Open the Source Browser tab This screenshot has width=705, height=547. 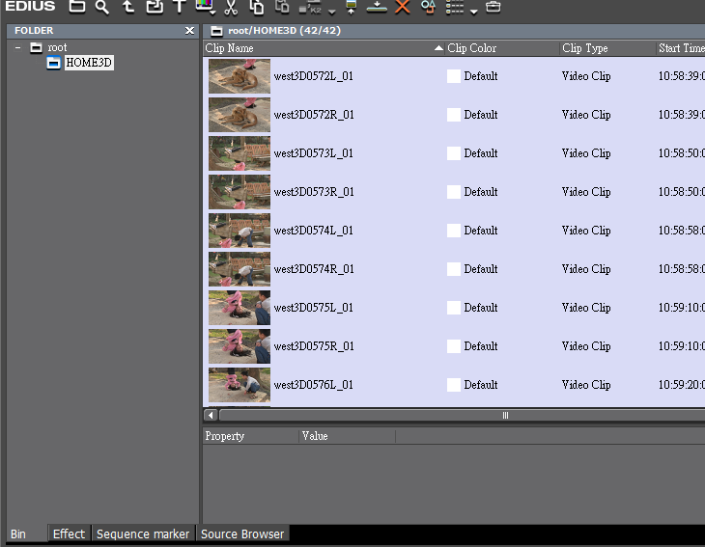coord(242,534)
